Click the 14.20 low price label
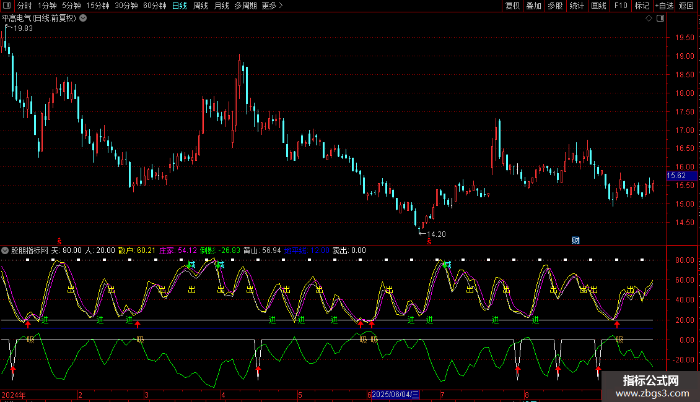This screenshot has width=700, height=402. tap(436, 234)
